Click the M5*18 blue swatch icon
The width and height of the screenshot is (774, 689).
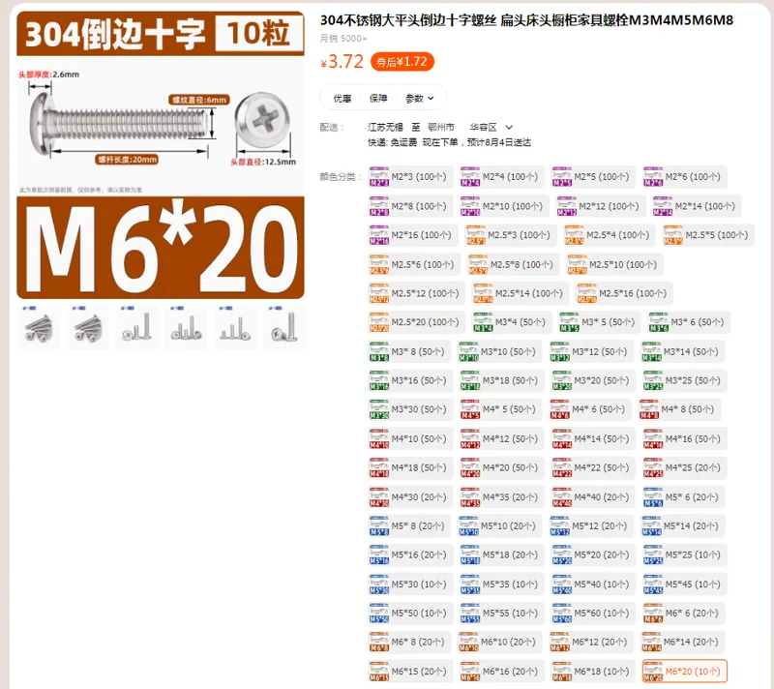470,554
